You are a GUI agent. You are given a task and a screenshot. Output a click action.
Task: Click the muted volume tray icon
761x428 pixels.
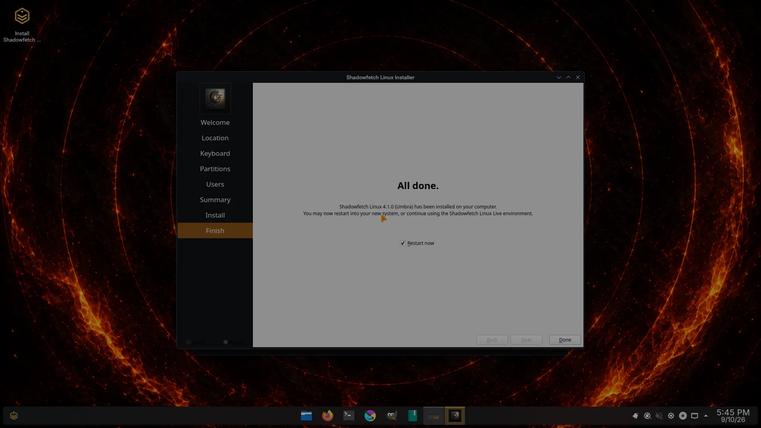click(x=659, y=416)
